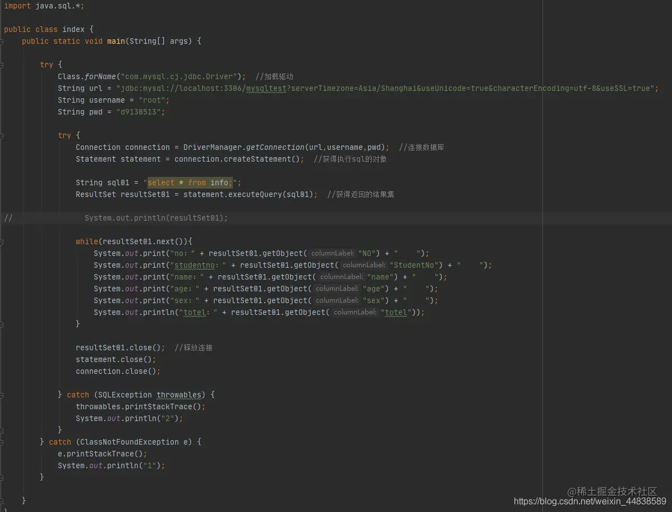Collapse the catch SQLException fold marker
Viewport: 672px width, 512px height.
coord(1,395)
